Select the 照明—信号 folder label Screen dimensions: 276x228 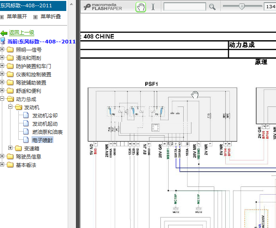[29, 50]
